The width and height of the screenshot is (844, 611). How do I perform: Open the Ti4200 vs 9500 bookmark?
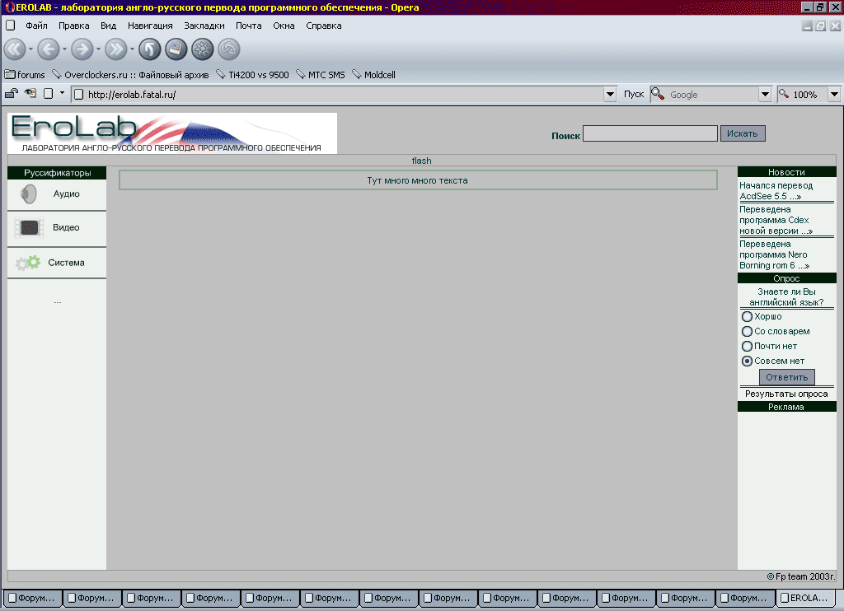pyautogui.click(x=252, y=75)
